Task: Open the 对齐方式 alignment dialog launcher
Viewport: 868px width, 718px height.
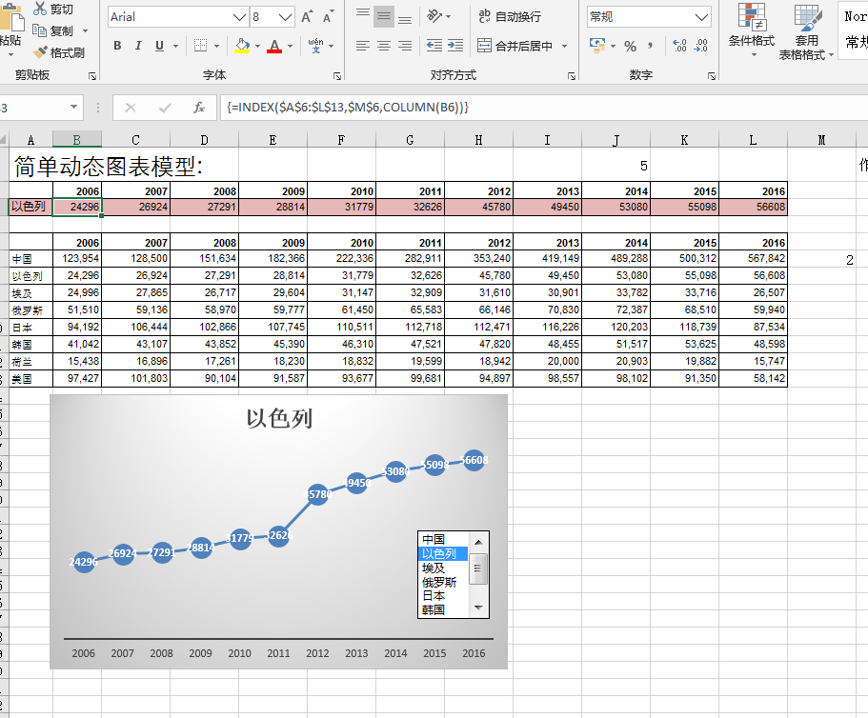Action: pyautogui.click(x=572, y=76)
